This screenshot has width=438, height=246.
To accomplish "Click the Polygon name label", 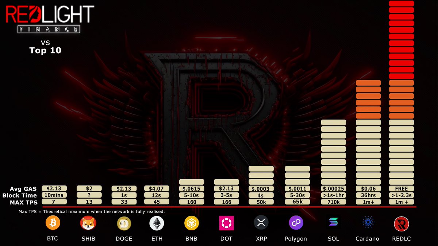I will click(x=296, y=239).
